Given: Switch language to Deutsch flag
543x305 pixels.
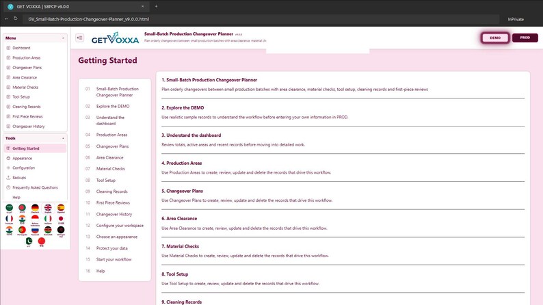Looking at the screenshot, I should (35, 208).
